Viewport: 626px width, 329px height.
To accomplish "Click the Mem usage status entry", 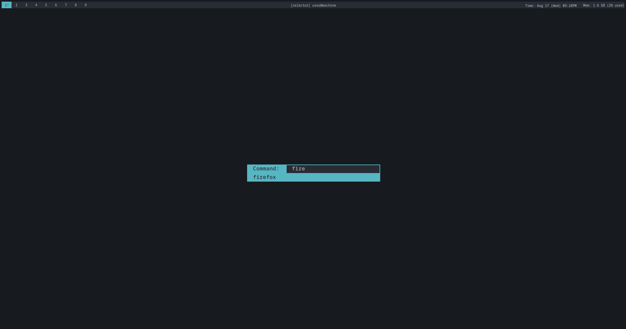I will coord(604,6).
